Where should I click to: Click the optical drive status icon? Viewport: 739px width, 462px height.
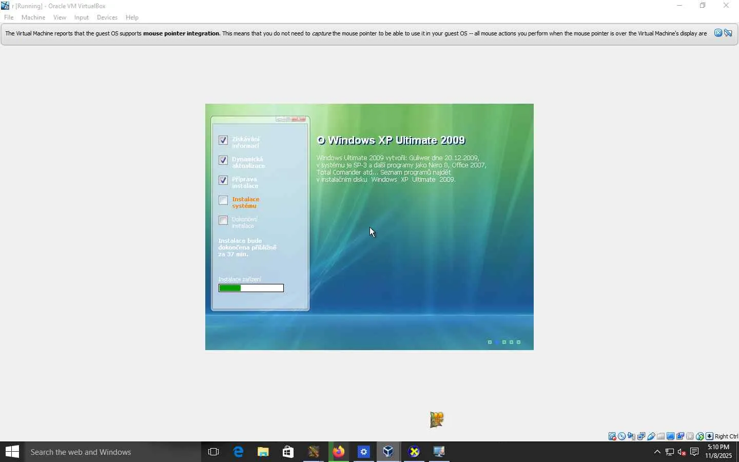pyautogui.click(x=622, y=436)
